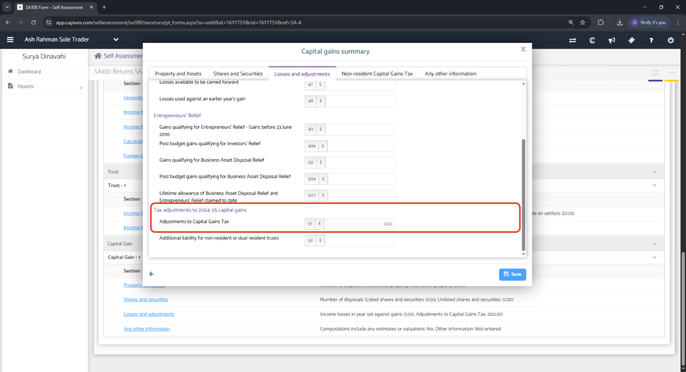The height and width of the screenshot is (372, 686).
Task: Open a new browser tab
Action: [104, 7]
